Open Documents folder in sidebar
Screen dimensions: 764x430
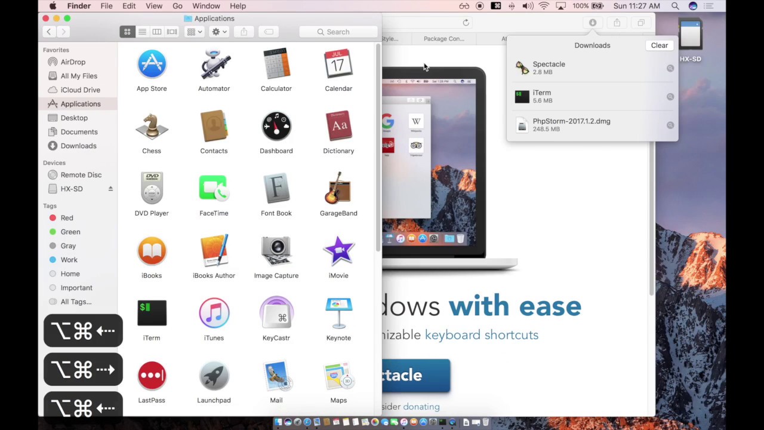click(79, 132)
